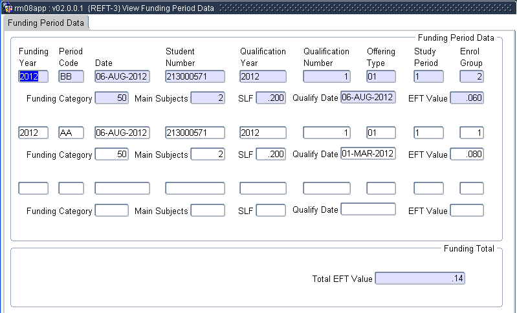Click first row Date field 06-AUG-2012
This screenshot has height=313, width=517.
click(x=122, y=76)
